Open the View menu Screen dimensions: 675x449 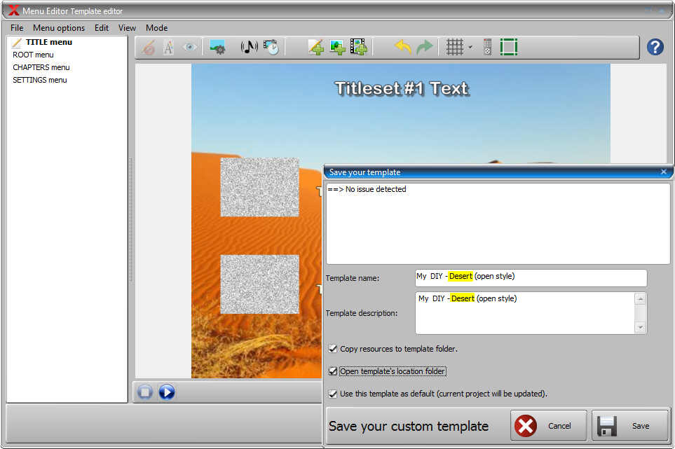point(127,28)
